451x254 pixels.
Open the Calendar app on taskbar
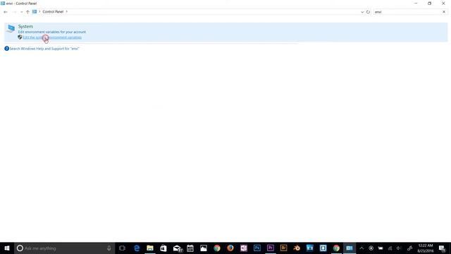(190, 248)
